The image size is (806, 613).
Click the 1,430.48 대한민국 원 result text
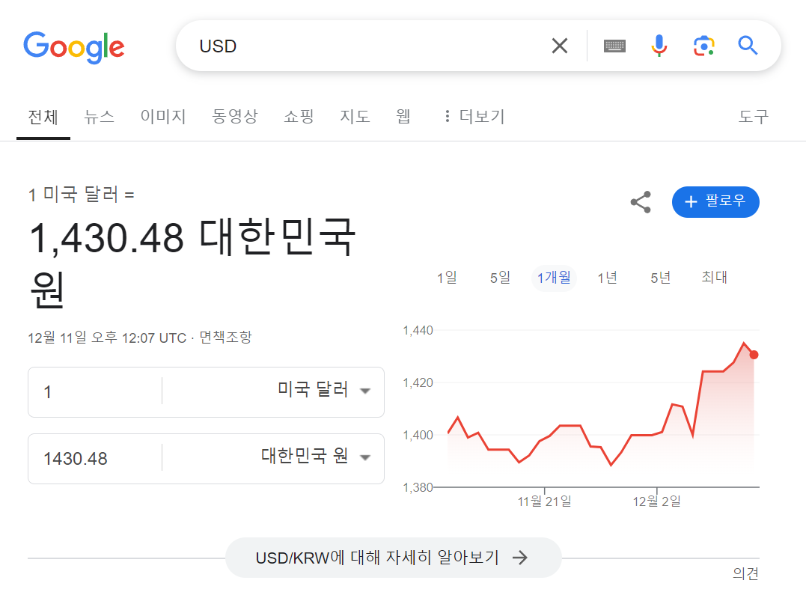coord(192,263)
